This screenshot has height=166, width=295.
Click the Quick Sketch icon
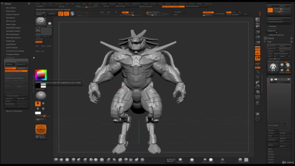[41, 137]
